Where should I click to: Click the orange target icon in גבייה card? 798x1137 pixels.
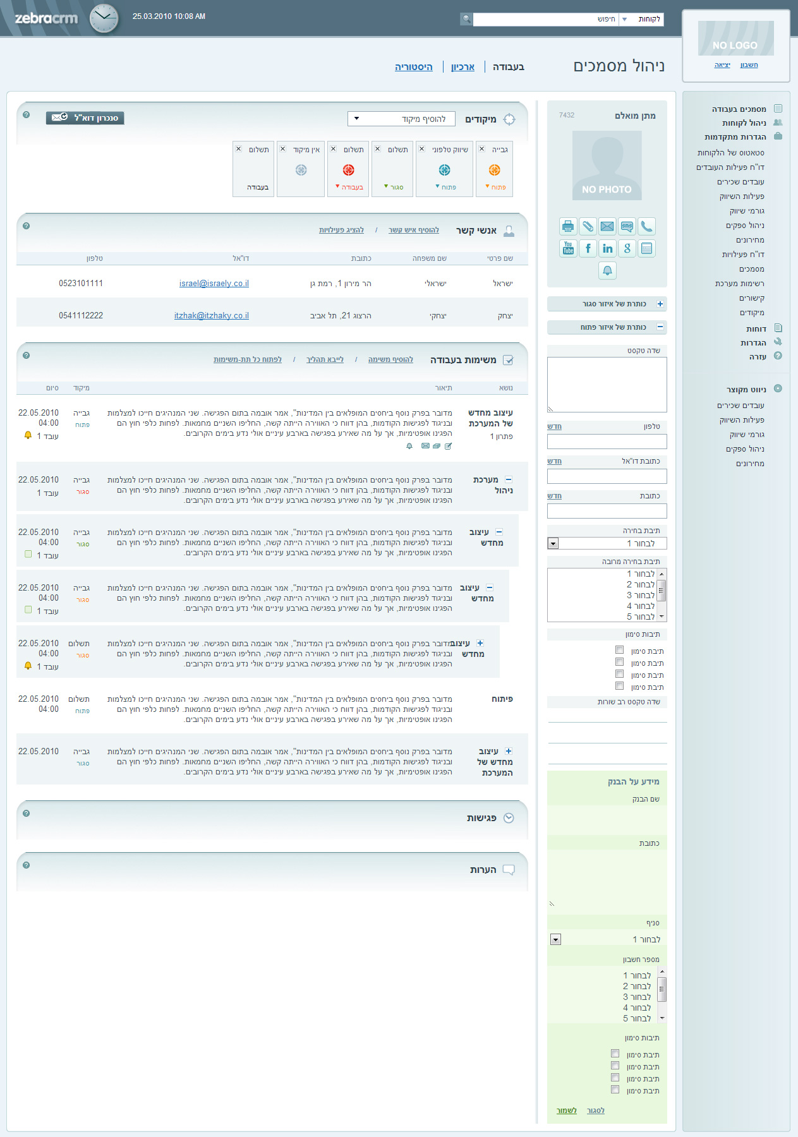tap(494, 170)
